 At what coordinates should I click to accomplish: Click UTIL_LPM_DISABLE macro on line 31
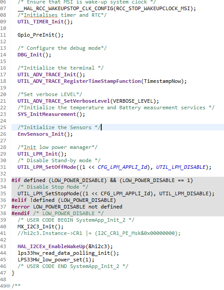181,167
